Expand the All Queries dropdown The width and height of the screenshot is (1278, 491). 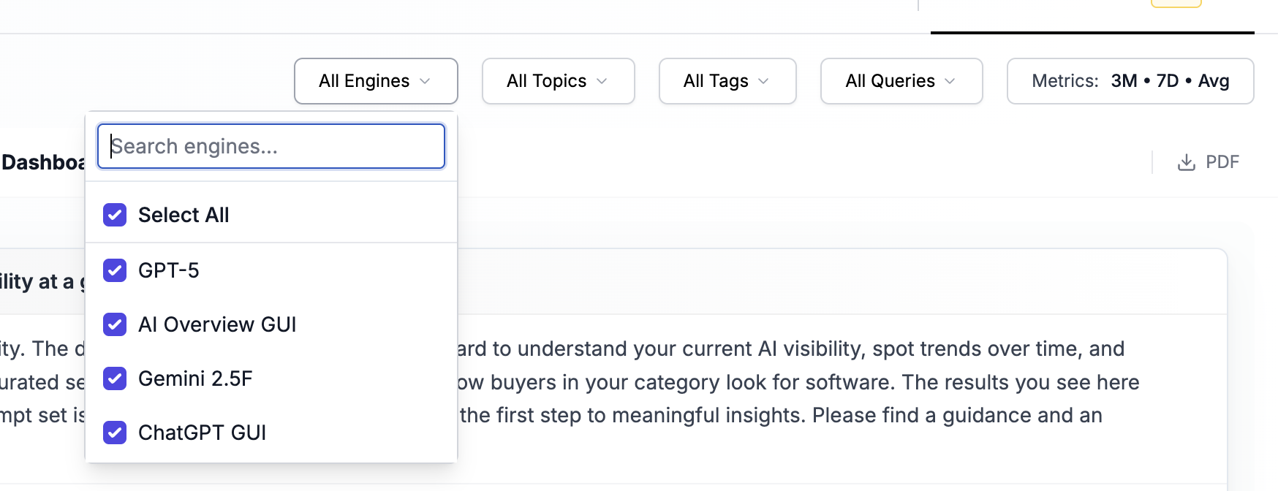[x=901, y=81]
